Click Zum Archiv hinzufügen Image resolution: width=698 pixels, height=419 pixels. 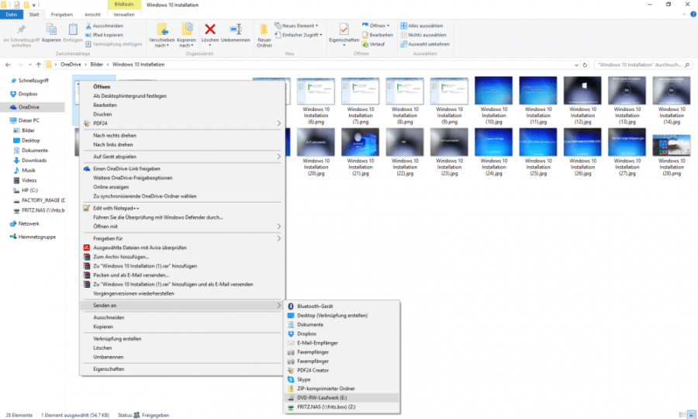point(181,257)
